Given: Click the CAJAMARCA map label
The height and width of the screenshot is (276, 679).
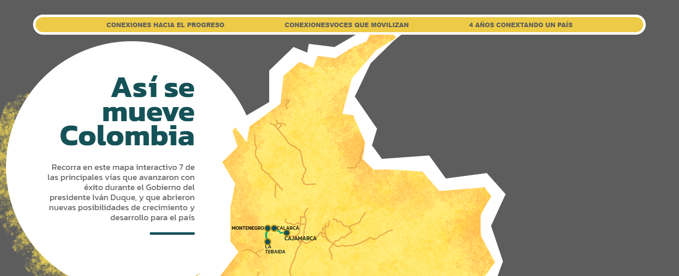Looking at the screenshot, I should [300, 239].
